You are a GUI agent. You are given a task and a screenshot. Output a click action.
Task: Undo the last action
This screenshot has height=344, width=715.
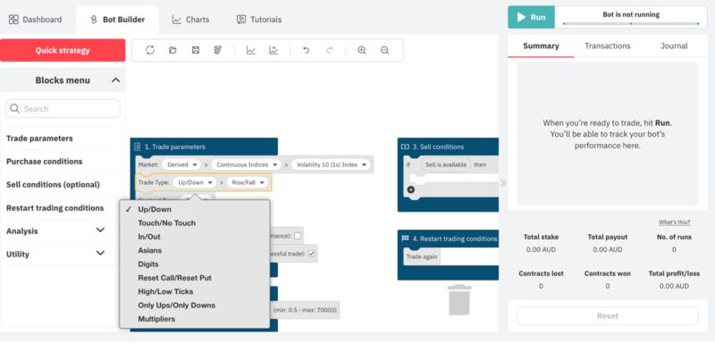306,51
